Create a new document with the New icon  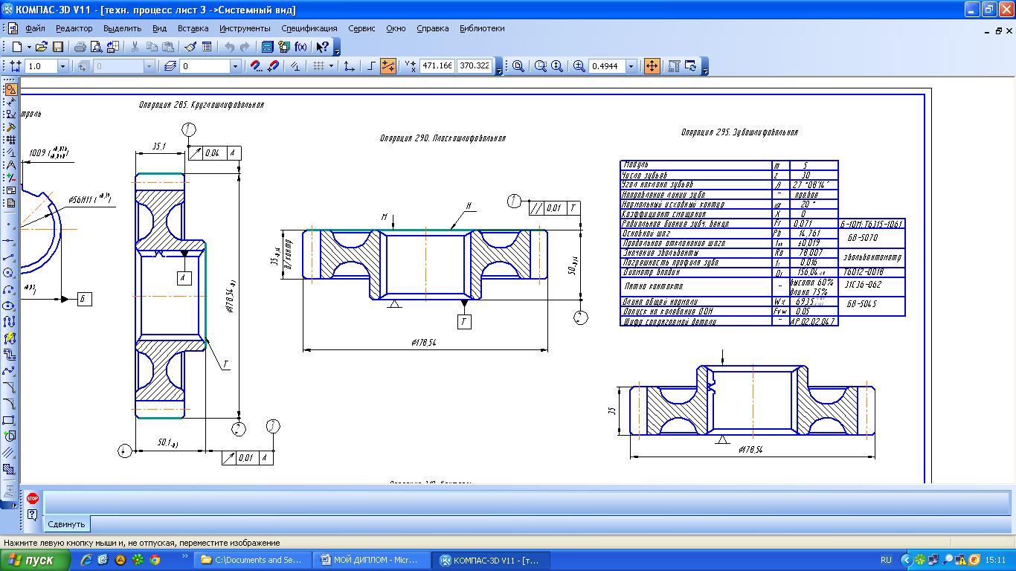[x=16, y=46]
